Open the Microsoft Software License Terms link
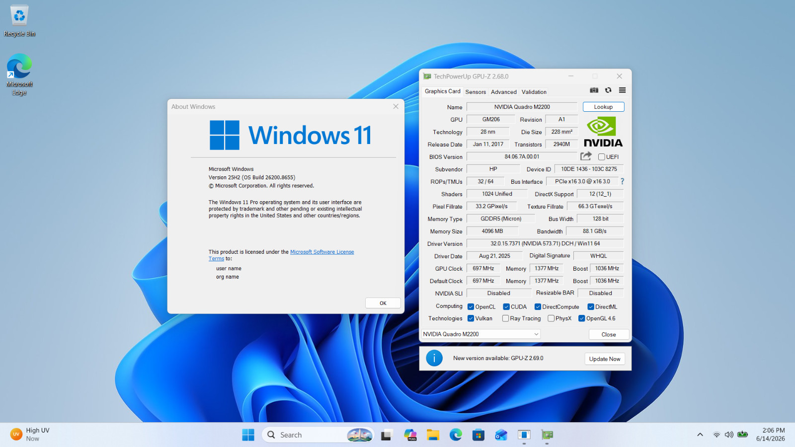The height and width of the screenshot is (447, 795). pyautogui.click(x=281, y=255)
